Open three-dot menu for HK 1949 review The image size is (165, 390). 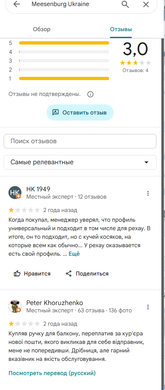coord(148,193)
